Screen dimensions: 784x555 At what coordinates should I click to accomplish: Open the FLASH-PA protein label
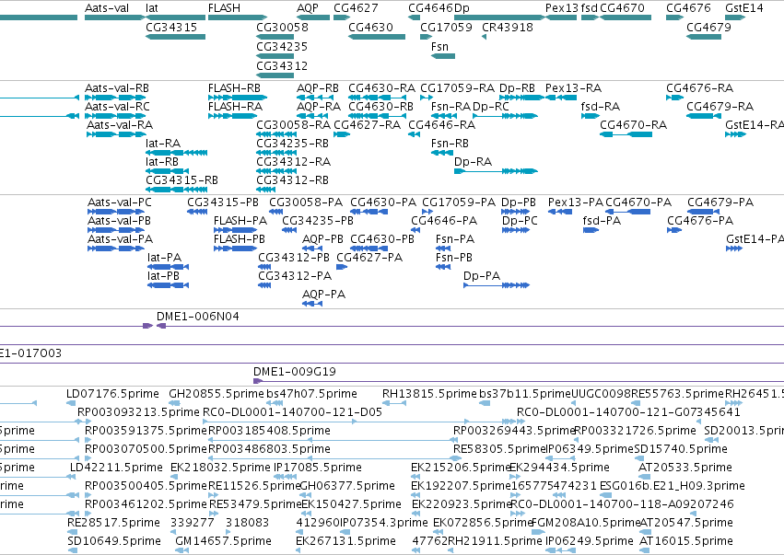click(x=240, y=221)
